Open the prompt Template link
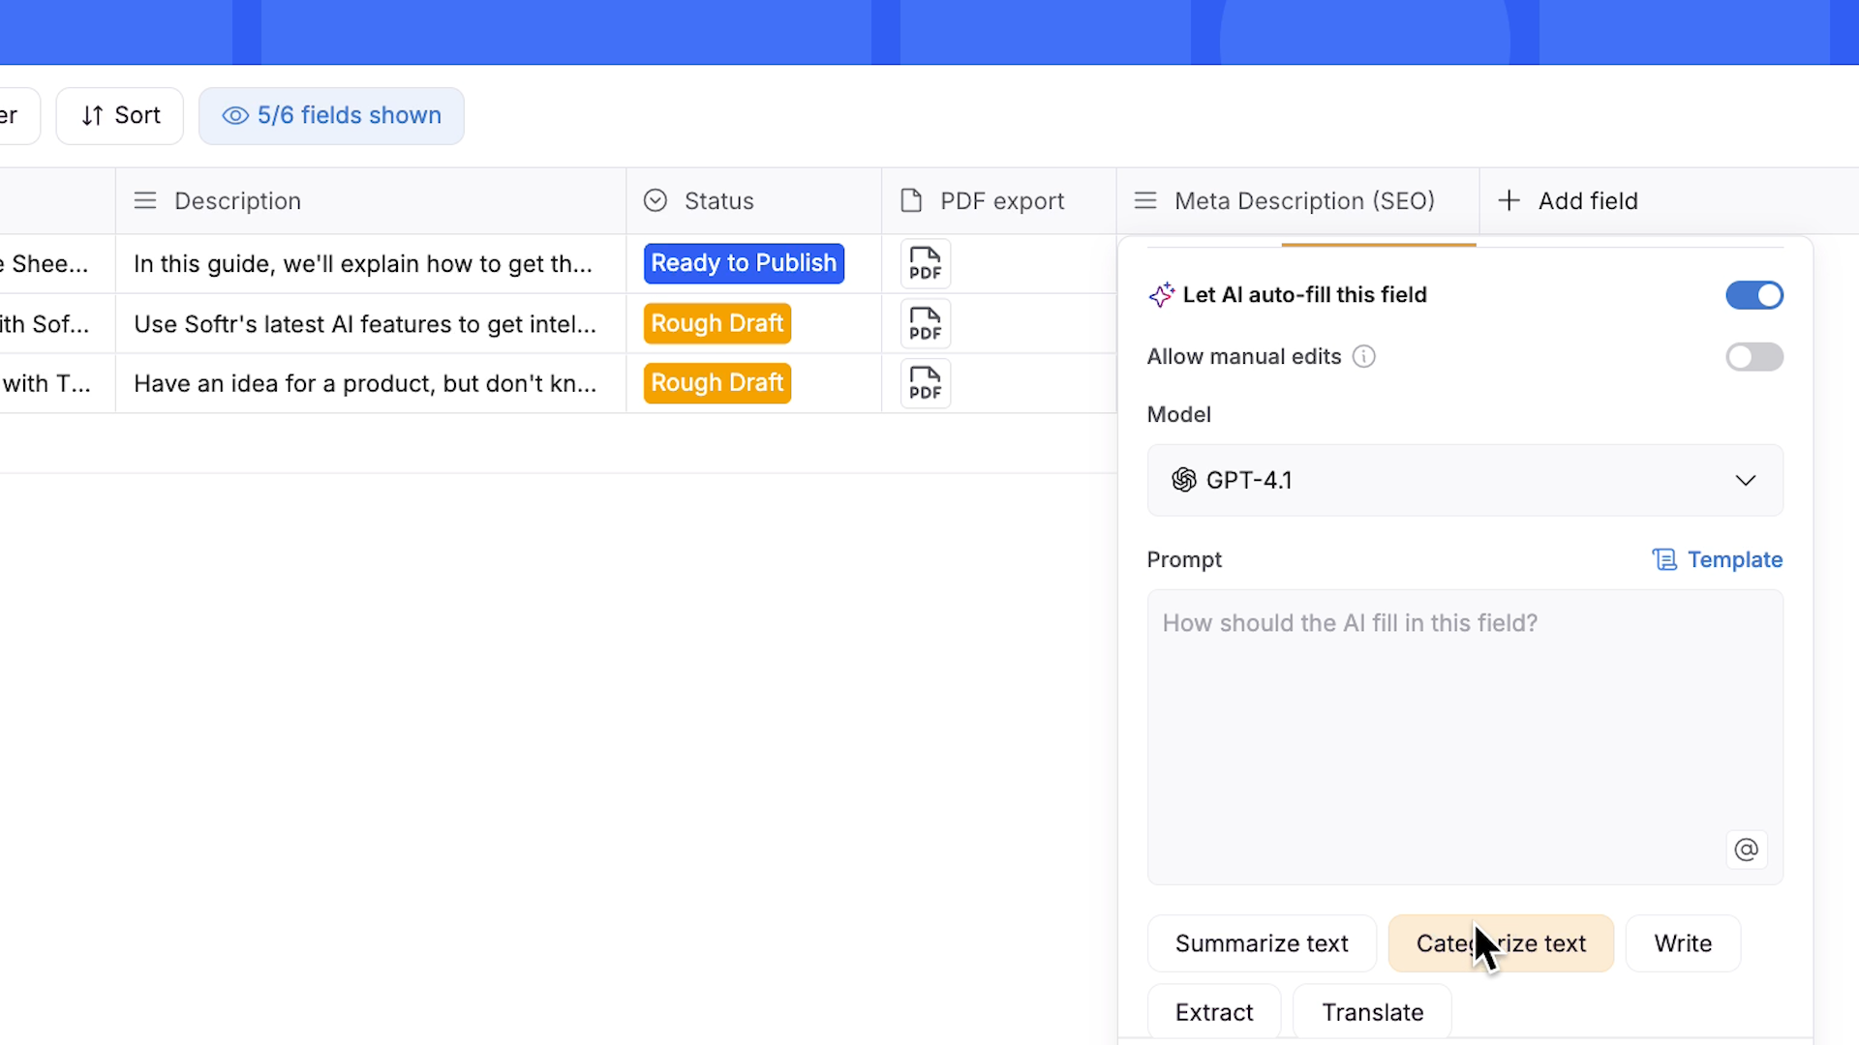Image resolution: width=1859 pixels, height=1045 pixels. (1718, 559)
